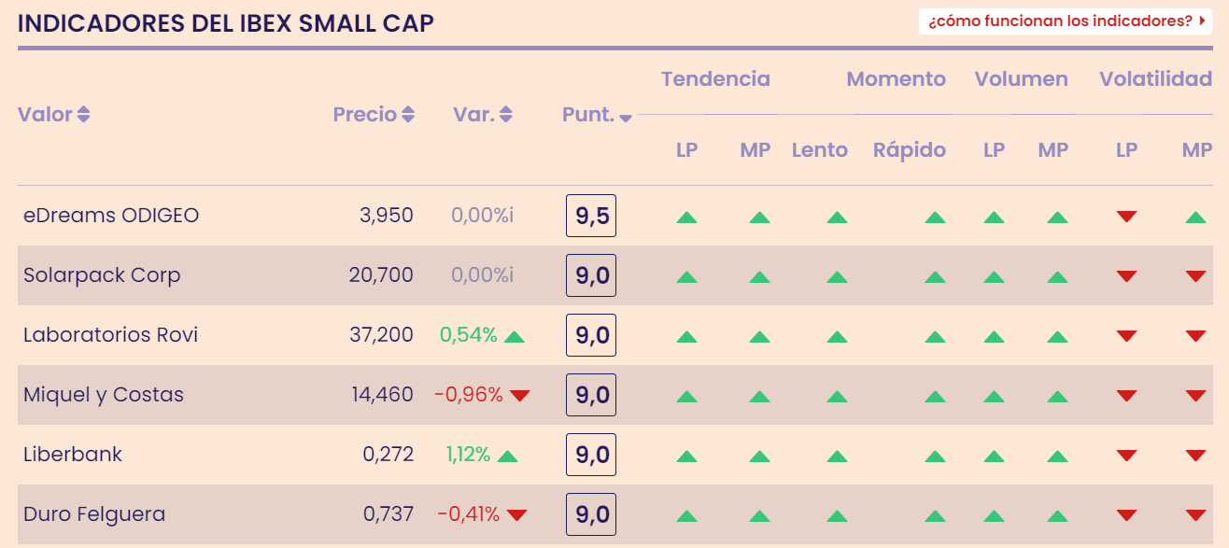
Task: Click Solarpack Corp Volumen MP green arrow
Action: [1057, 277]
